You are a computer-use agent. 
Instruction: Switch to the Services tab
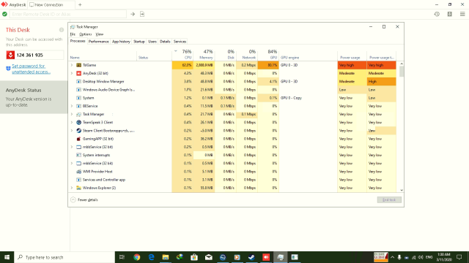pyautogui.click(x=180, y=42)
